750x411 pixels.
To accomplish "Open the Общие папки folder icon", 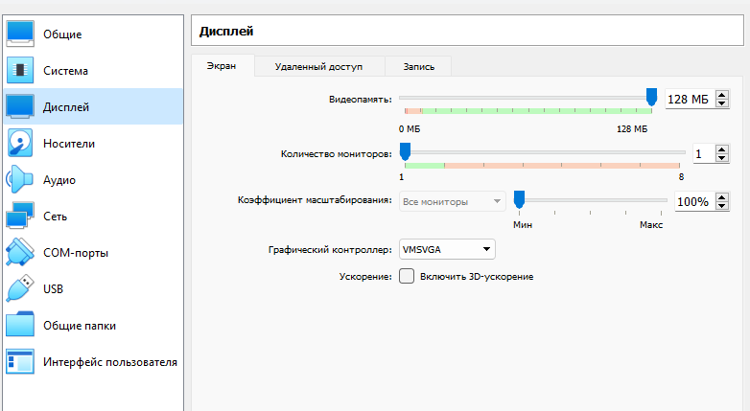I will pyautogui.click(x=20, y=325).
